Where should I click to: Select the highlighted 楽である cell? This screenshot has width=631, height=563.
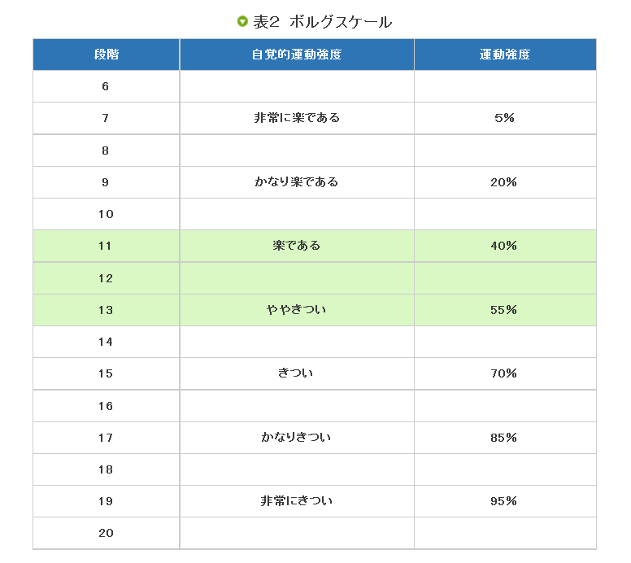tap(297, 246)
